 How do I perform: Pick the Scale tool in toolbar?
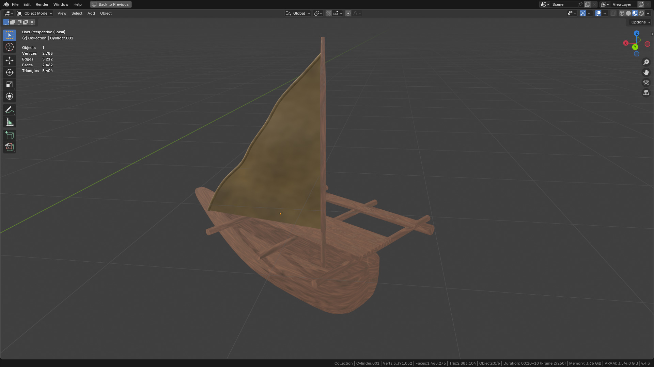[x=10, y=84]
